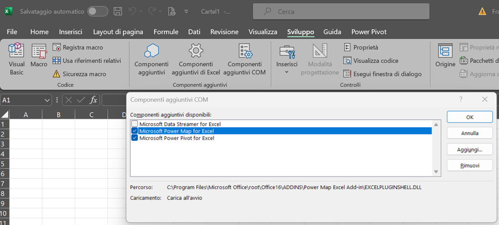Click the Save icon in title bar
This screenshot has width=499, height=225.
coord(118,11)
